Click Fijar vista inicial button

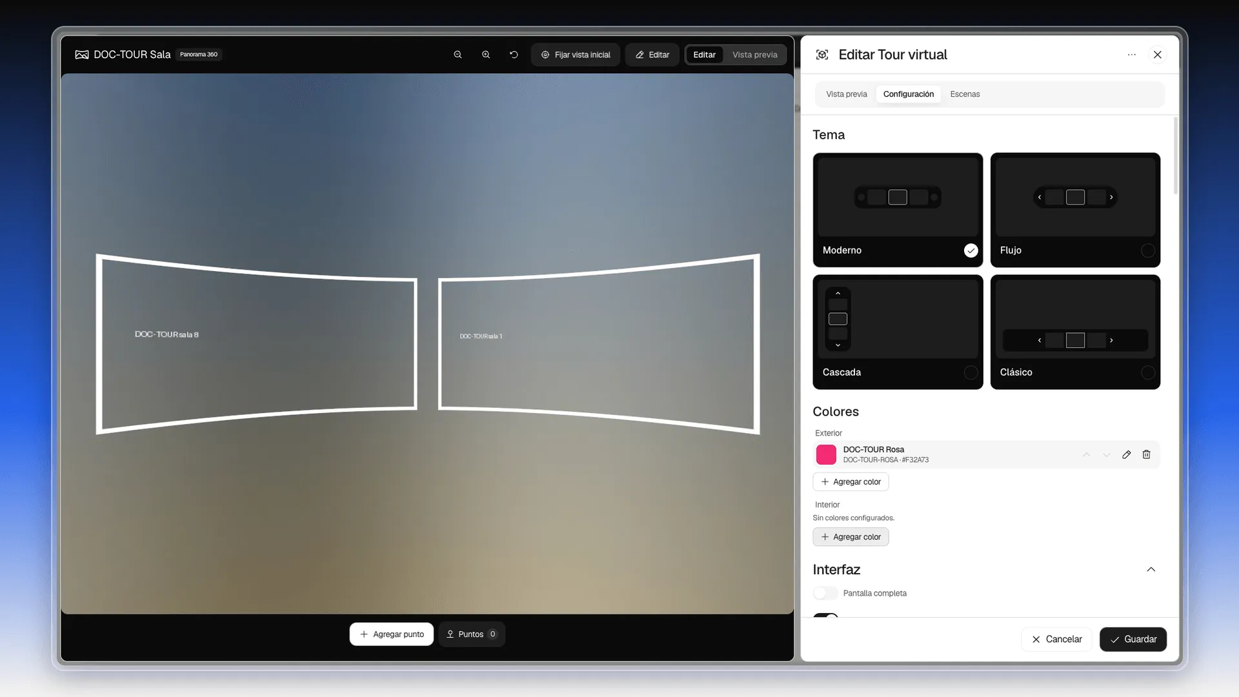click(576, 55)
